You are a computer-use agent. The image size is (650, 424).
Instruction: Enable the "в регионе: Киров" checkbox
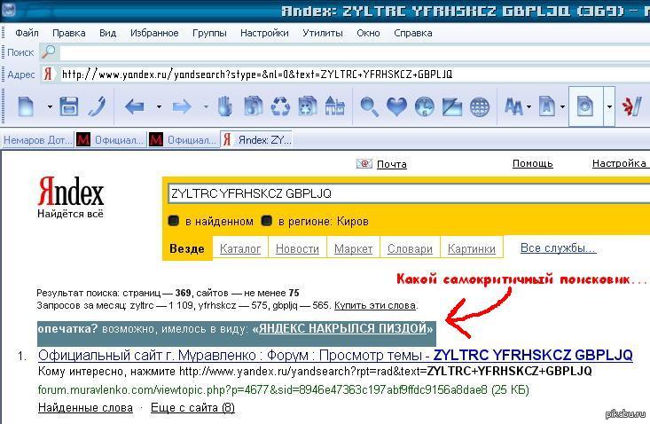click(267, 221)
